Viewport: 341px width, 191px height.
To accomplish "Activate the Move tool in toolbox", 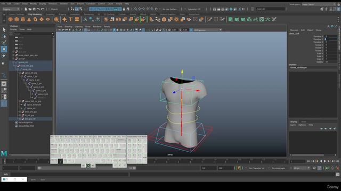I will tap(4, 49).
